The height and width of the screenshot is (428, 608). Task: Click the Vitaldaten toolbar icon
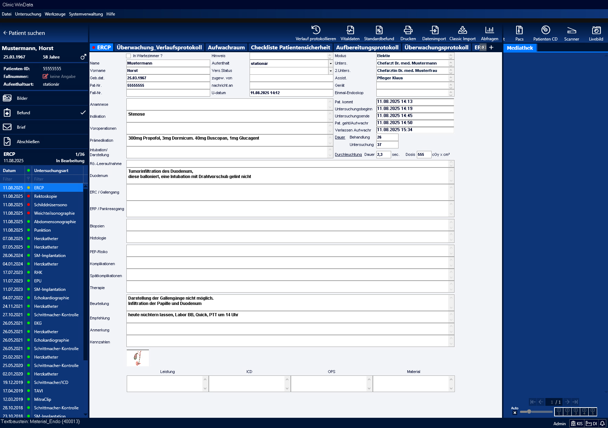[x=350, y=33]
